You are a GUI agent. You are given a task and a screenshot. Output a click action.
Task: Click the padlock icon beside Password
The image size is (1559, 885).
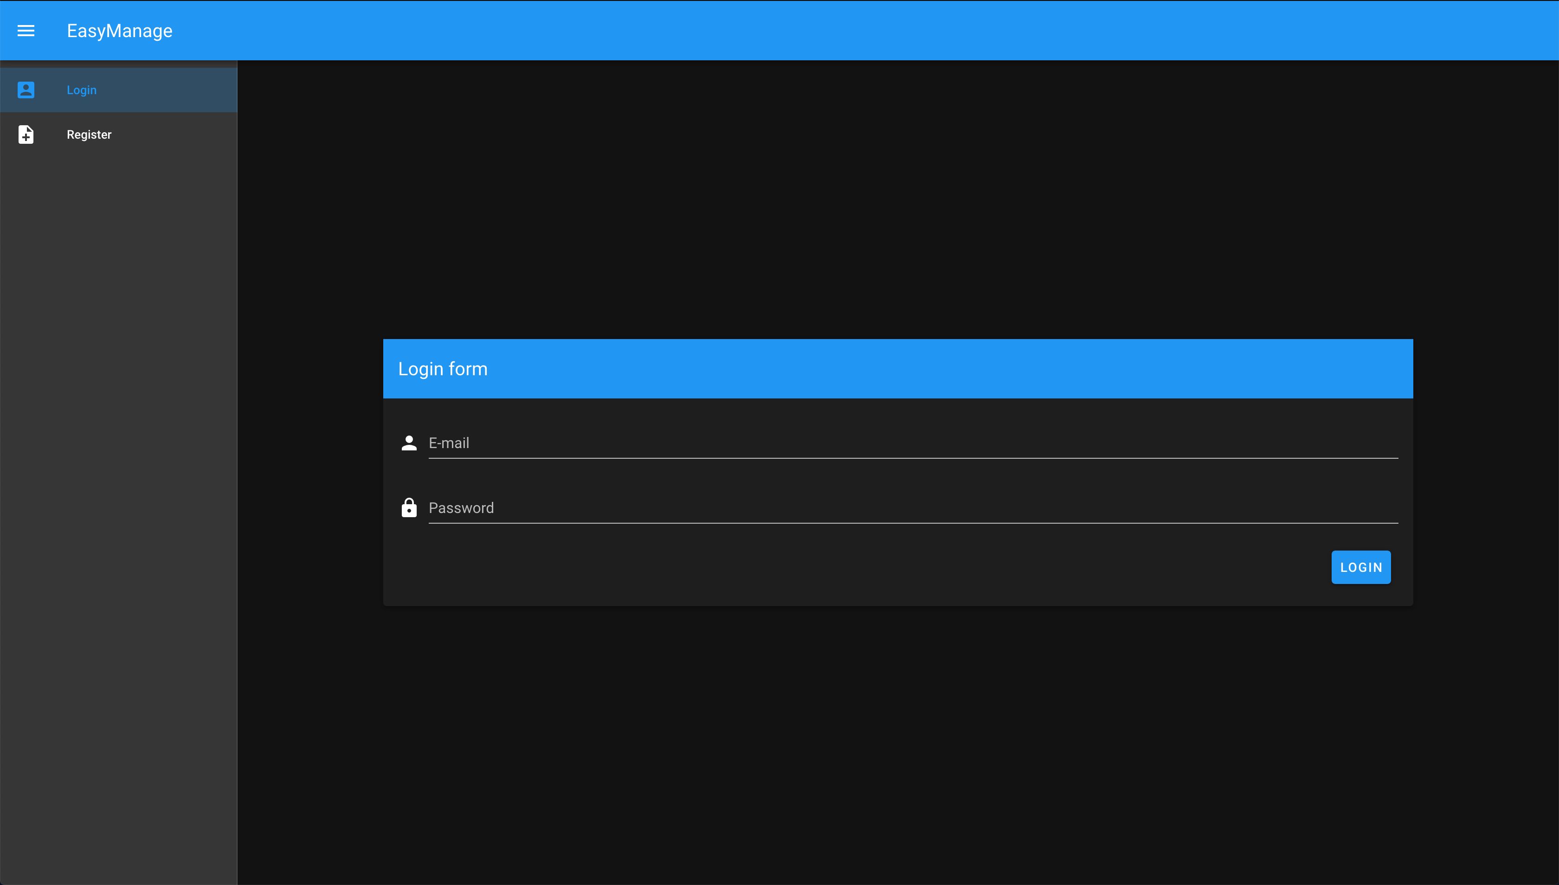(409, 507)
